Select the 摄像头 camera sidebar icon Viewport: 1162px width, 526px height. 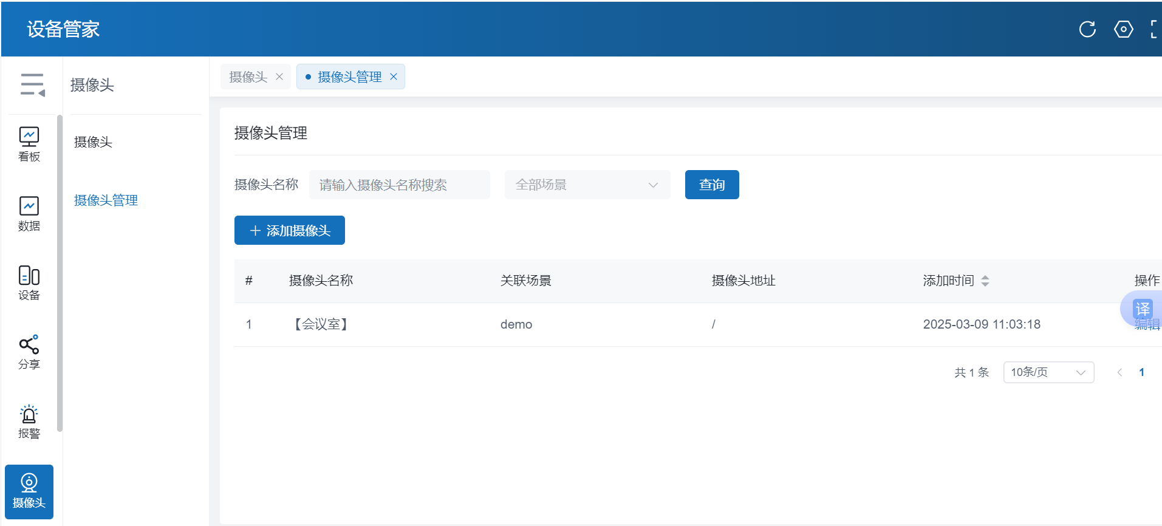(x=29, y=491)
